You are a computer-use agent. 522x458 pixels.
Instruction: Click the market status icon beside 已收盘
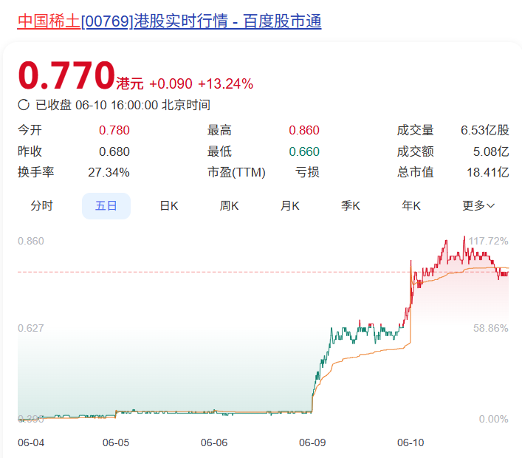click(x=24, y=105)
